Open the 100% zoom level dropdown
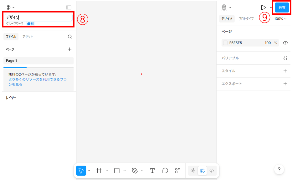This screenshot has height=180, width=292. coord(280,19)
